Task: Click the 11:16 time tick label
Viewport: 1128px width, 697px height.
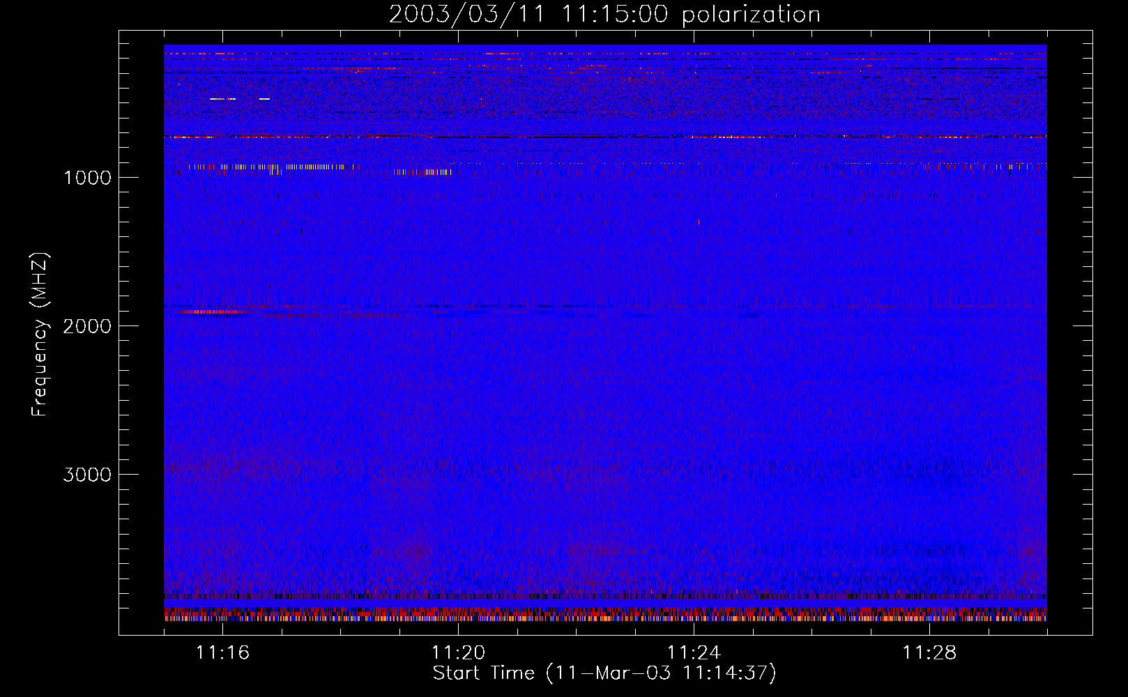Action: (x=222, y=653)
